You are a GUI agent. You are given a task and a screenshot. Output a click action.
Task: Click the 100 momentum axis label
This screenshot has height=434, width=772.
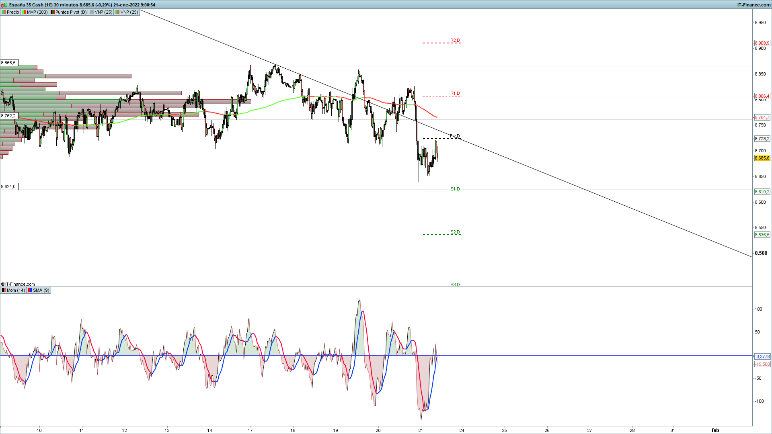click(x=758, y=309)
